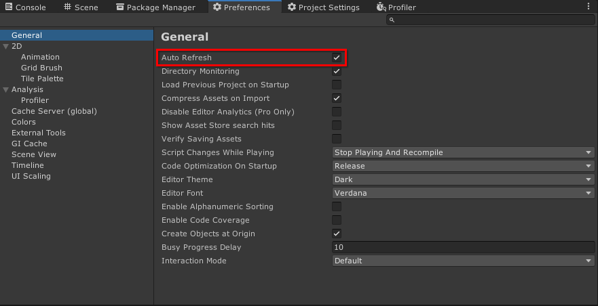598x306 pixels.
Task: Check Verify Saving Assets box
Action: [337, 139]
